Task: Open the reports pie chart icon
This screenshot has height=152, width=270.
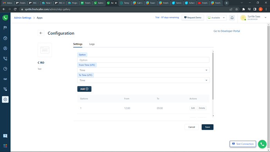Action: 5,69
